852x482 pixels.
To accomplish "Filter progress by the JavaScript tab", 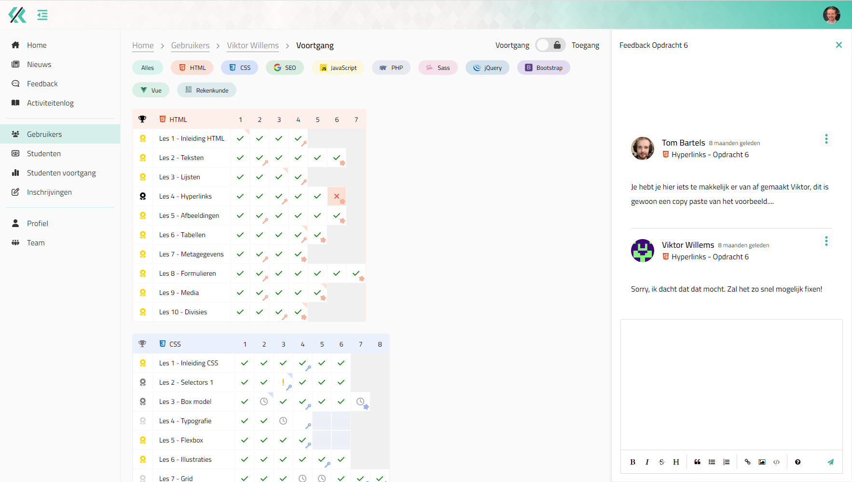I will (338, 68).
